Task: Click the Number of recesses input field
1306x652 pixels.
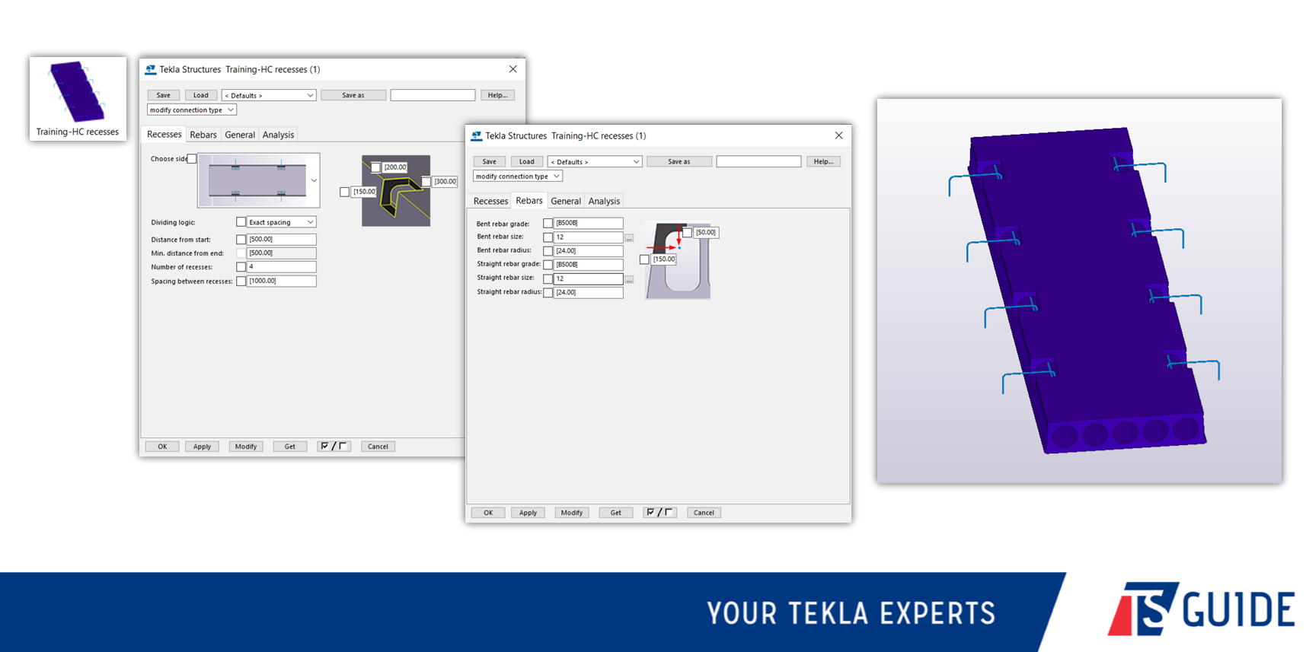Action: tap(282, 267)
